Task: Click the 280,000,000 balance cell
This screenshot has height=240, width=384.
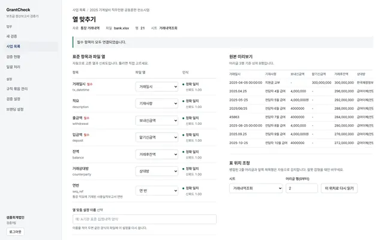Action: pyautogui.click(x=344, y=125)
